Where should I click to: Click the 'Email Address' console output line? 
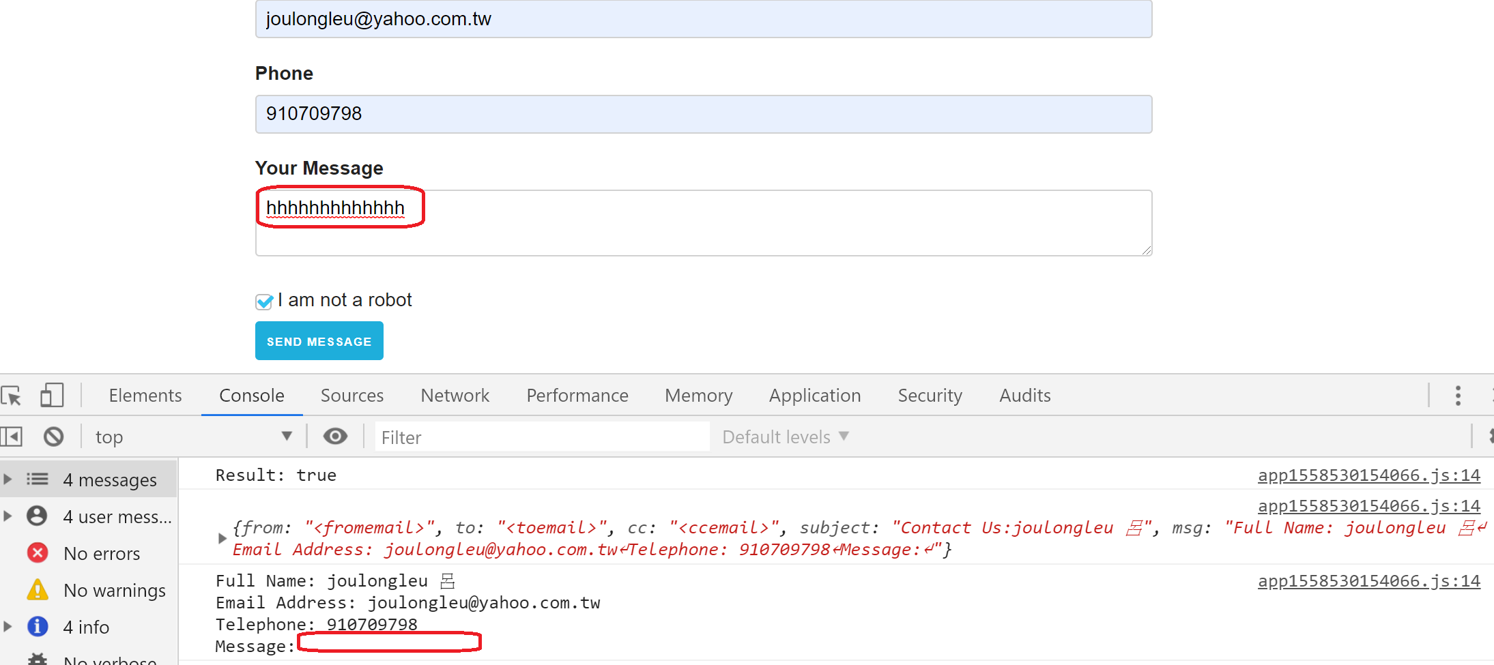(408, 603)
